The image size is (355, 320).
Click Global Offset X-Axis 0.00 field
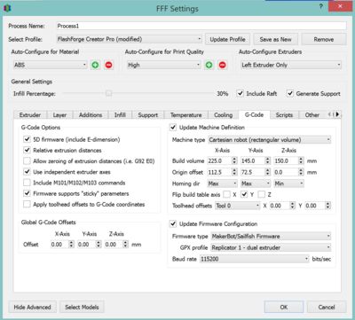[x=59, y=245]
